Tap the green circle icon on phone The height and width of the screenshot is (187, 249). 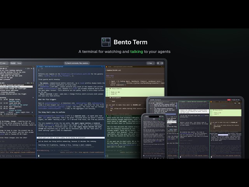click(x=163, y=119)
